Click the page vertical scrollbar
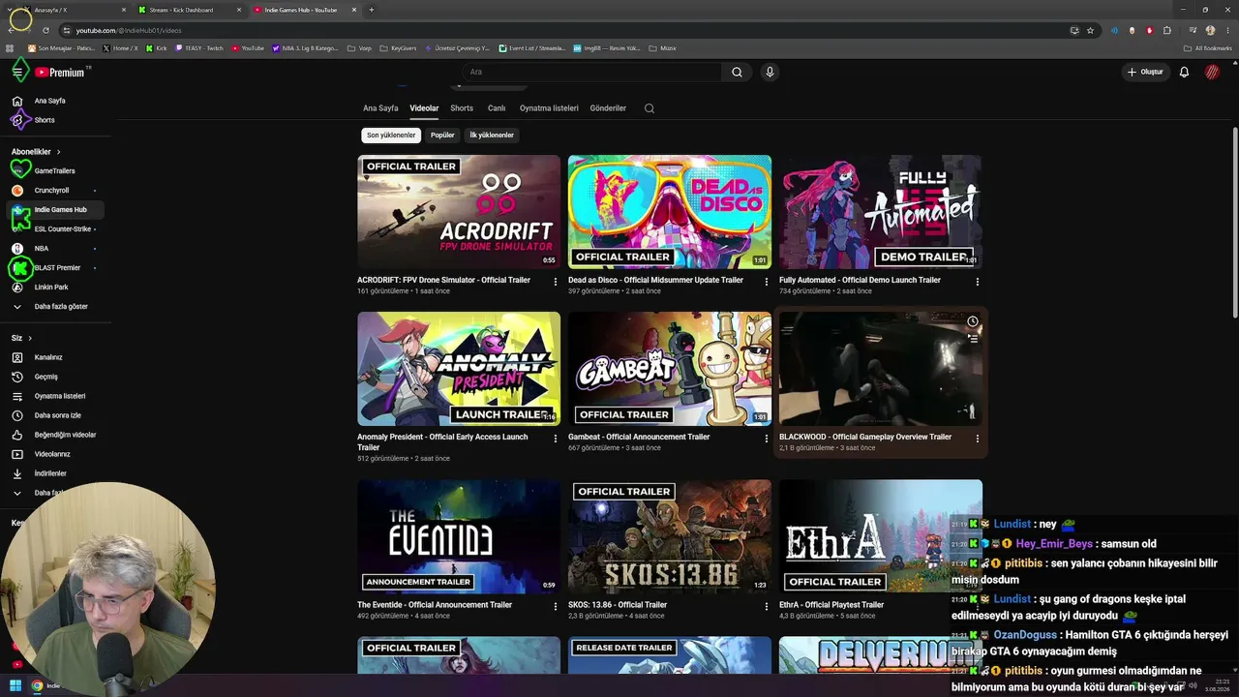Viewport: 1239px width, 697px height. [1234, 223]
